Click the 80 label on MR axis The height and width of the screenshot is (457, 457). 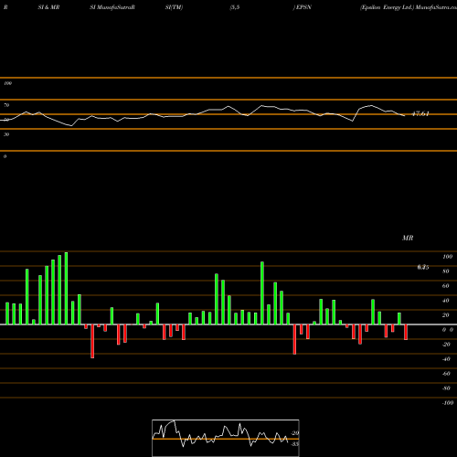click(x=445, y=271)
